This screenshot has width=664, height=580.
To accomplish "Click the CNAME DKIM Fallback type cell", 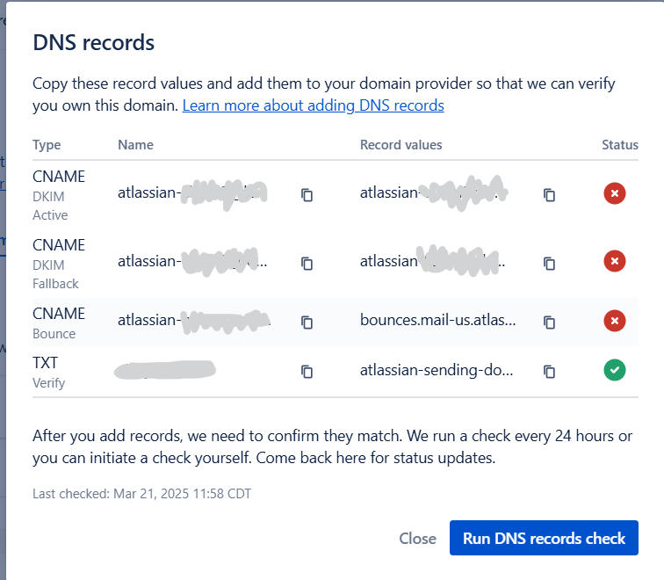I will tap(59, 264).
